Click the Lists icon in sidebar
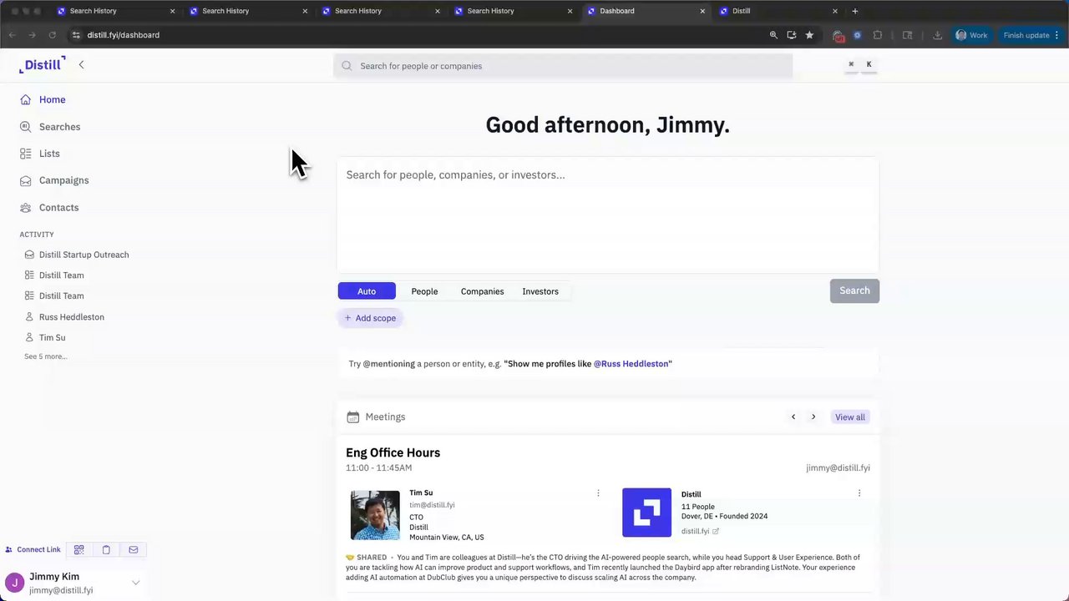The width and height of the screenshot is (1069, 601). (25, 154)
